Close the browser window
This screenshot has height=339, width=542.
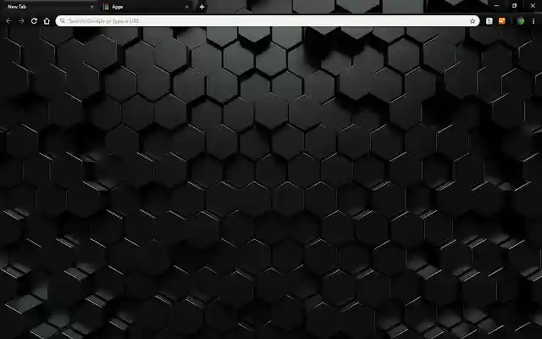[x=533, y=6]
